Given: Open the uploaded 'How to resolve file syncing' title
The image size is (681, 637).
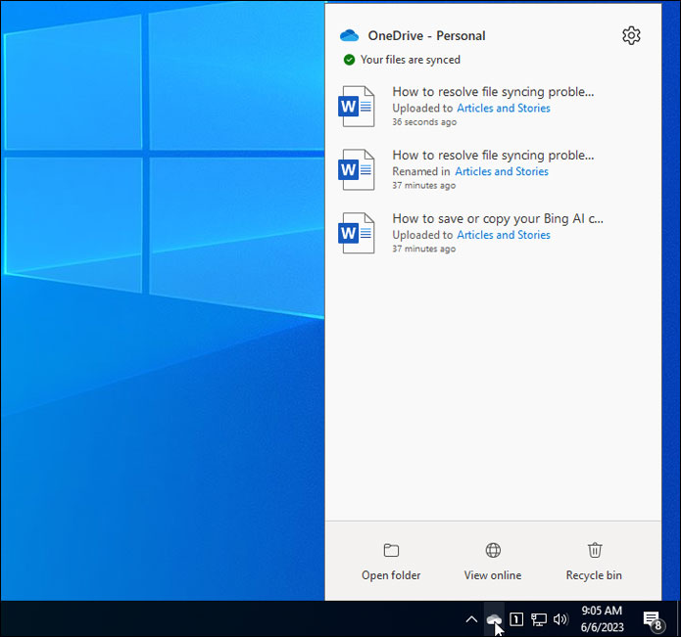Looking at the screenshot, I should 493,92.
